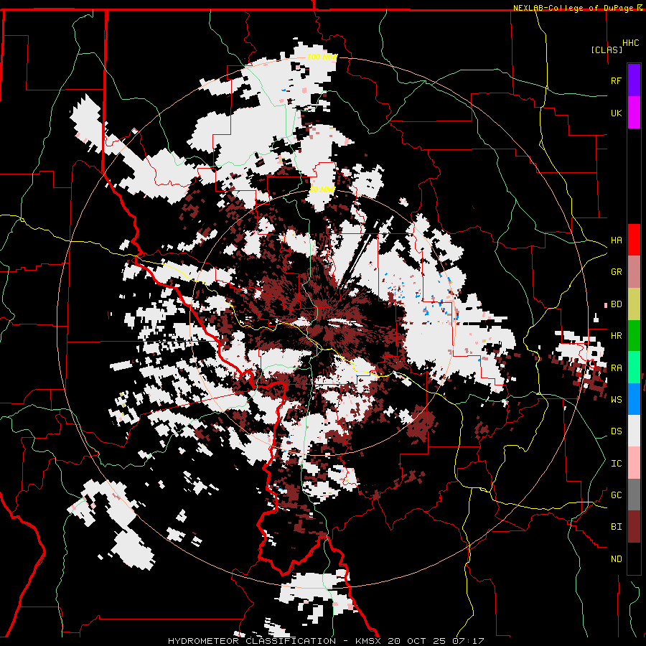Click the magenta UK legend swatch
646x646 pixels.
[x=634, y=113]
